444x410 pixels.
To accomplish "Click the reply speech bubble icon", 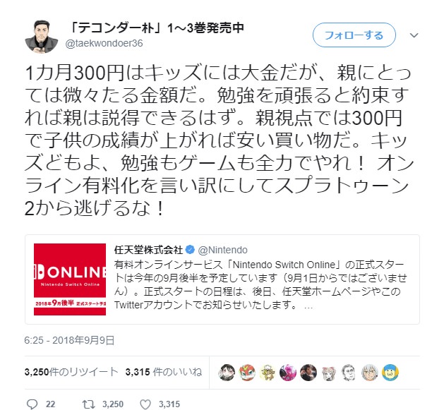I will tap(32, 404).
